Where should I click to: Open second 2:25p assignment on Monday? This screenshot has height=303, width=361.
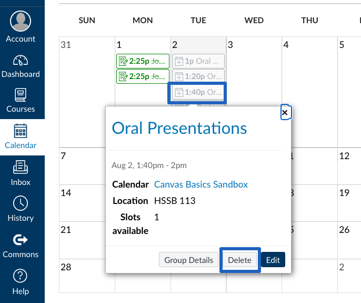(143, 76)
